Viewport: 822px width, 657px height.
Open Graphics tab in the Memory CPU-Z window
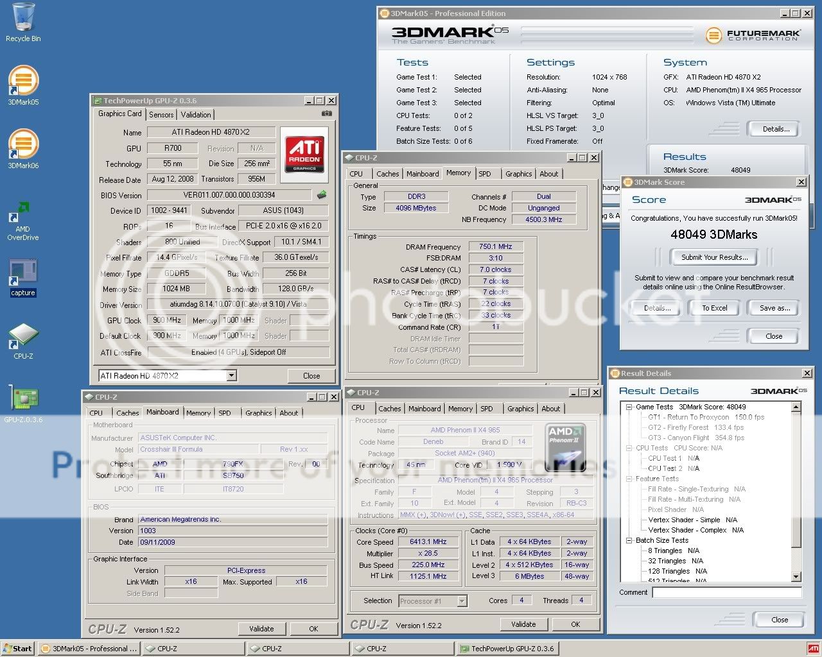pyautogui.click(x=518, y=174)
